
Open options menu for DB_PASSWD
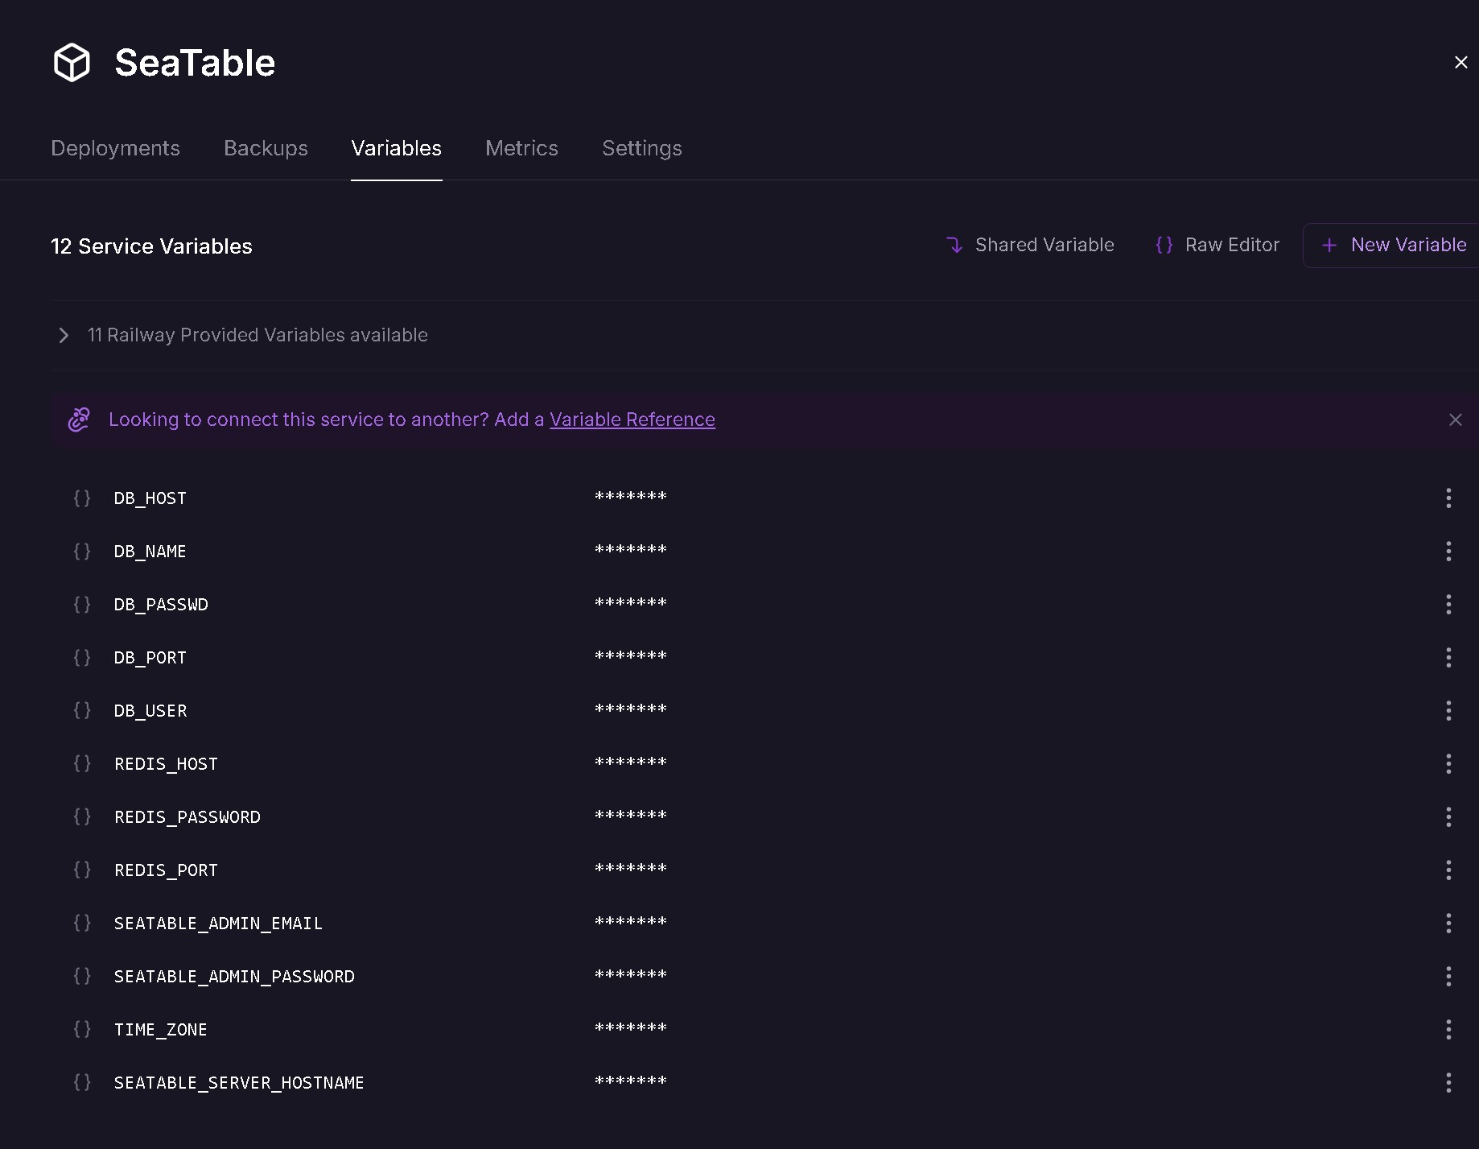point(1448,604)
